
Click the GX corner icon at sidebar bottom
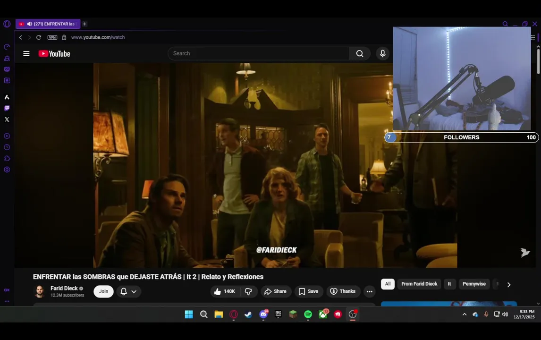click(7, 290)
